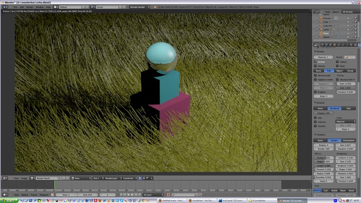Screen dimensions: 361x203
Task: Select the Curl kink button
Action: point(326,190)
